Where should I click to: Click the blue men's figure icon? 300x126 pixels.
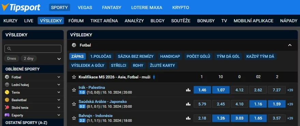[154, 77]
